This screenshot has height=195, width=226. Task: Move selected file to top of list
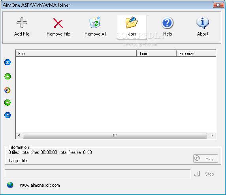pos(8,62)
